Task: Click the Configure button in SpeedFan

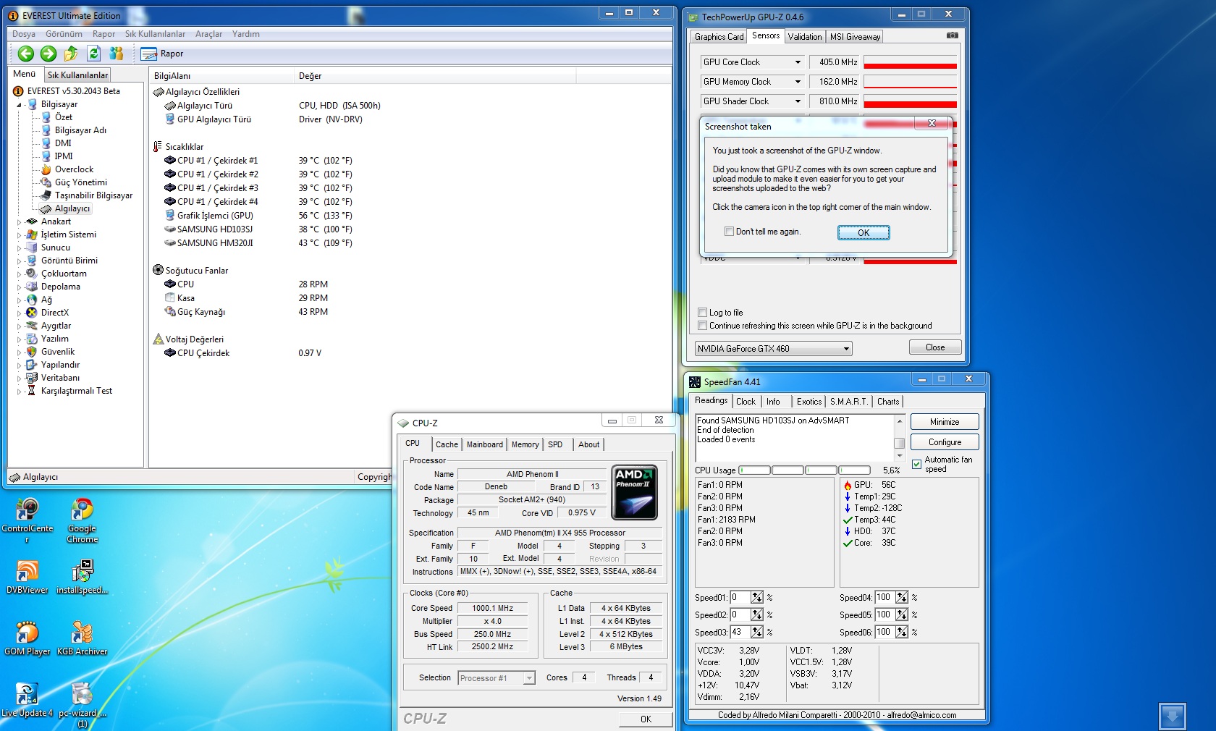Action: click(x=945, y=442)
